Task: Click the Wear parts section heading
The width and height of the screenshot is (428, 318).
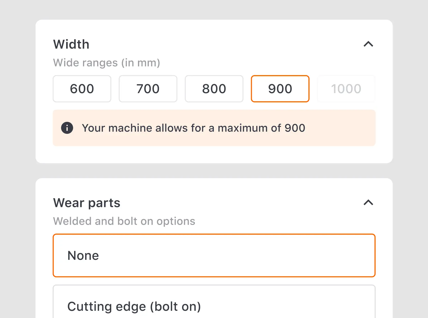Action: [x=87, y=203]
